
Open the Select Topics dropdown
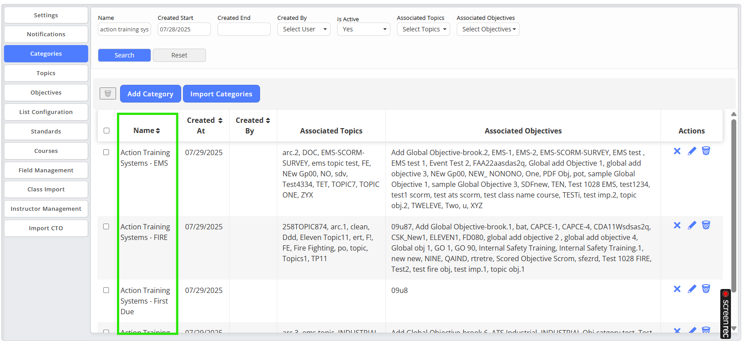[424, 29]
